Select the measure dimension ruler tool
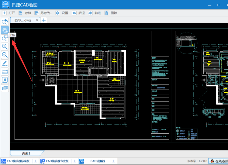 click(x=5, y=71)
